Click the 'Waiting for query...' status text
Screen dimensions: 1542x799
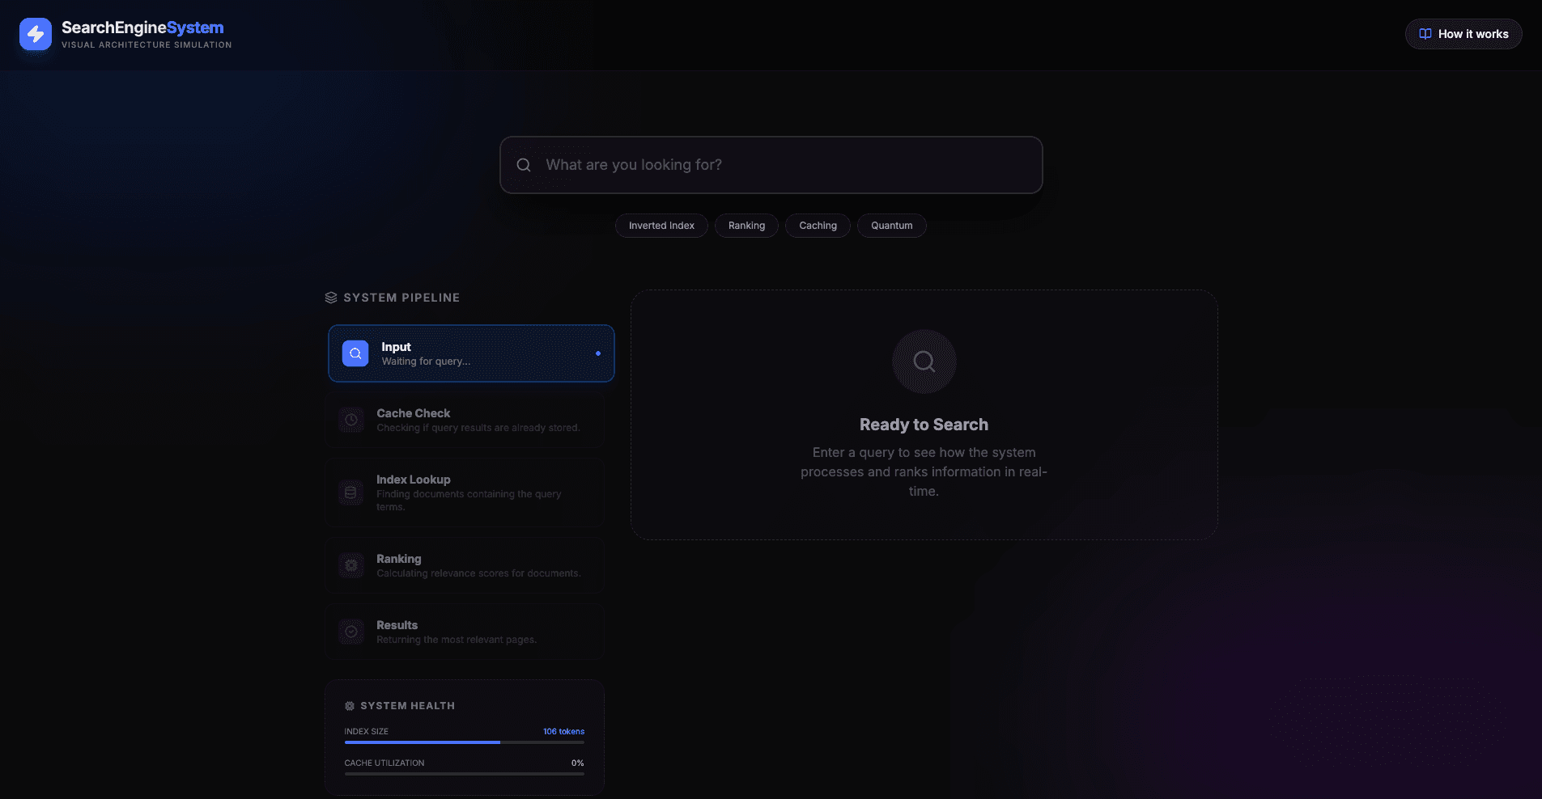pos(426,361)
